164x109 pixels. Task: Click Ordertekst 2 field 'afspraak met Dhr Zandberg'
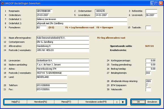click(82, 23)
